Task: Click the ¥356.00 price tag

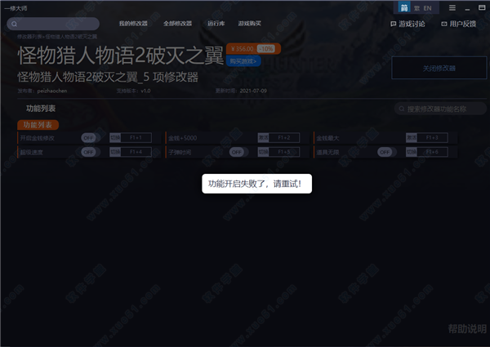Action: pos(243,49)
